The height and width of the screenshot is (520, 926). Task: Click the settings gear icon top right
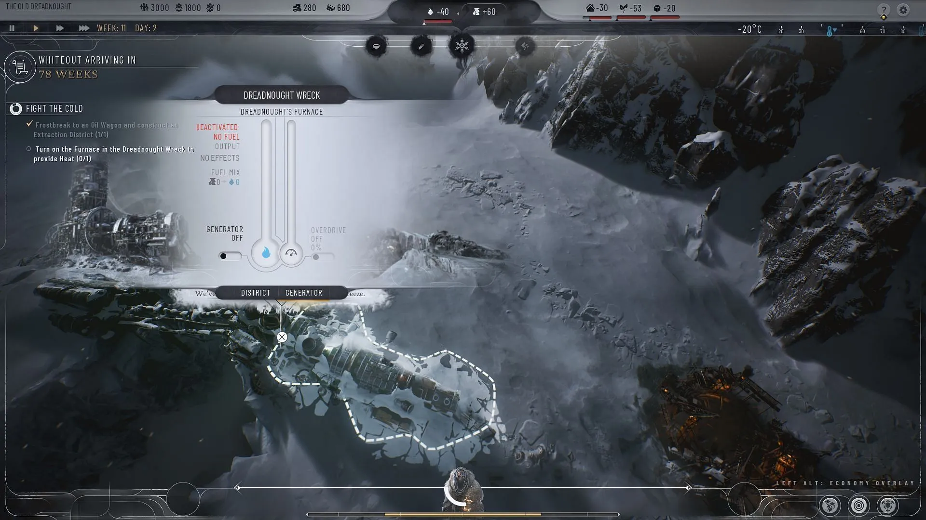coord(904,8)
